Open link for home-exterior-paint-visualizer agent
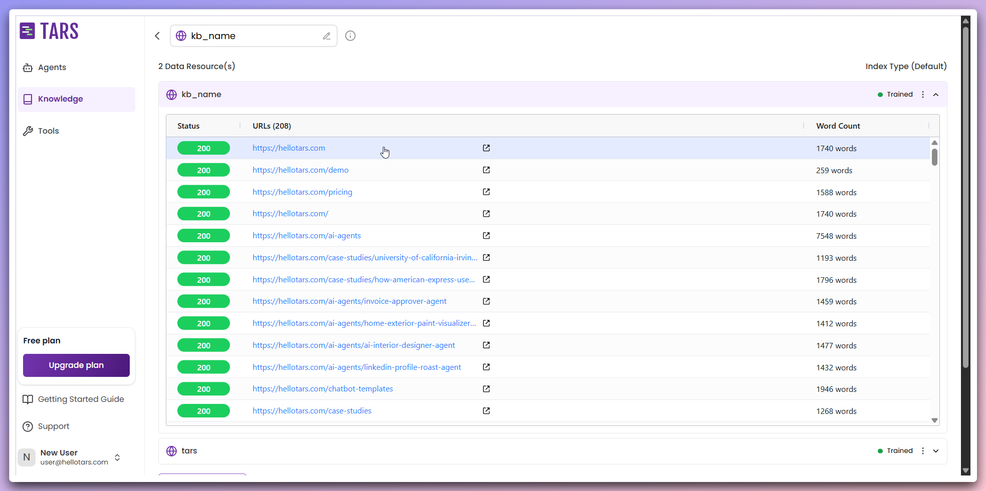The image size is (986, 491). (x=364, y=323)
